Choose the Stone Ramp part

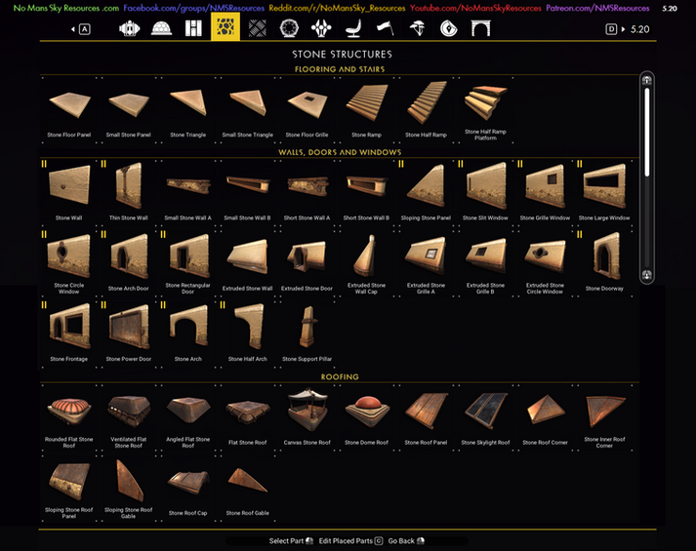click(x=367, y=110)
